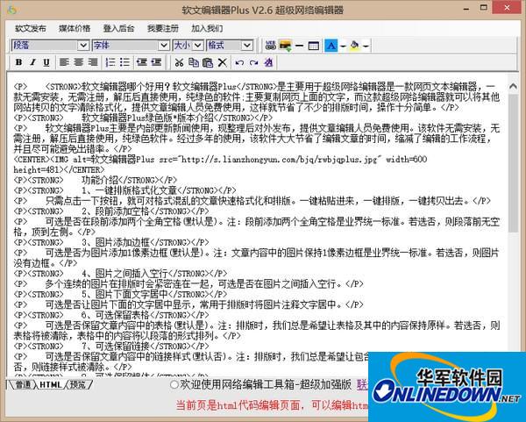Open 媒体价格 menu
The image size is (526, 422).
75,29
